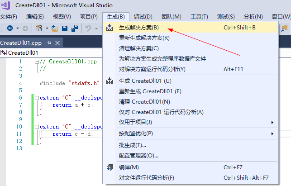Viewport: 291px width, 186px height.
Task: Open the 项目(P) menu
Action: click(x=89, y=17)
